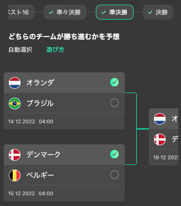
Task: Toggle the オランダ selected checkmark
Action: (x=114, y=82)
